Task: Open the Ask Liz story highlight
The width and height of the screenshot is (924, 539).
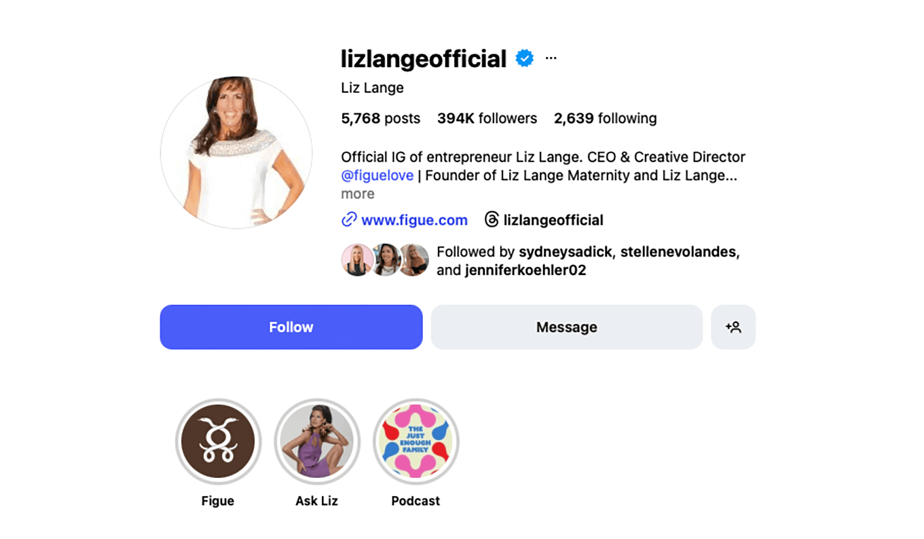Action: [316, 441]
